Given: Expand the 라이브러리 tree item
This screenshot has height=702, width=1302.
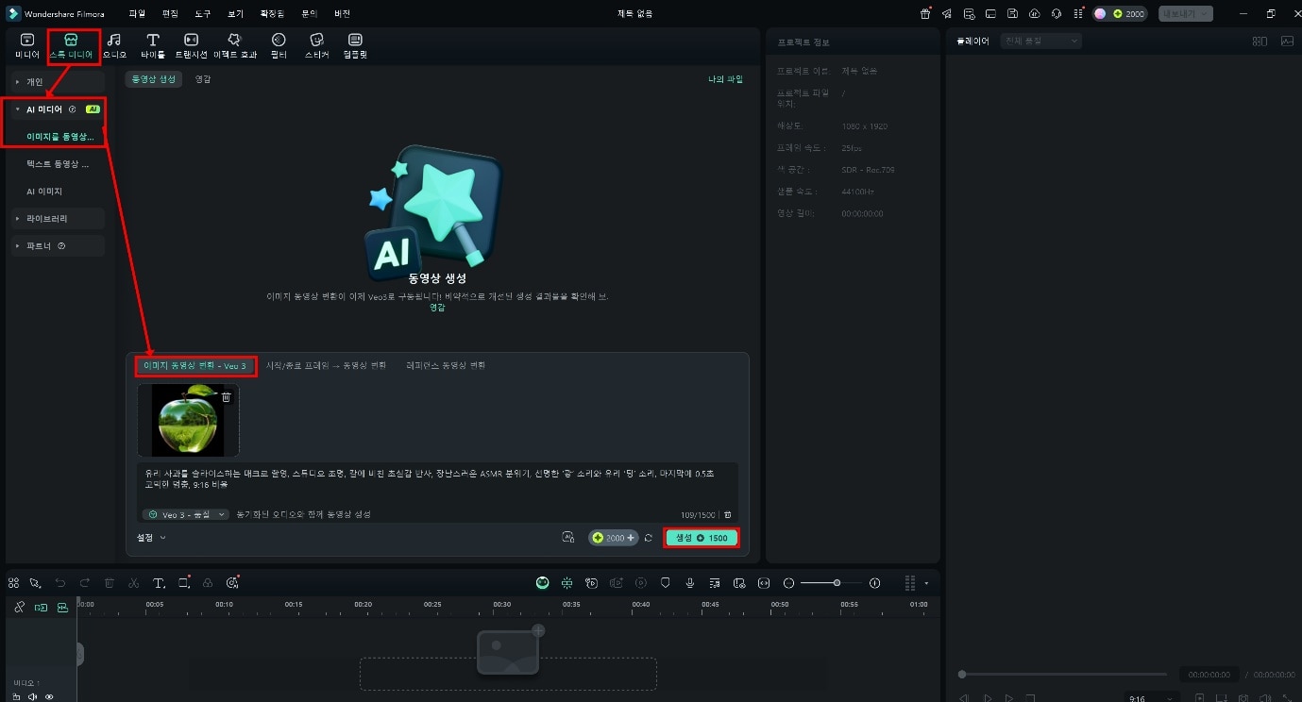Looking at the screenshot, I should pos(47,219).
